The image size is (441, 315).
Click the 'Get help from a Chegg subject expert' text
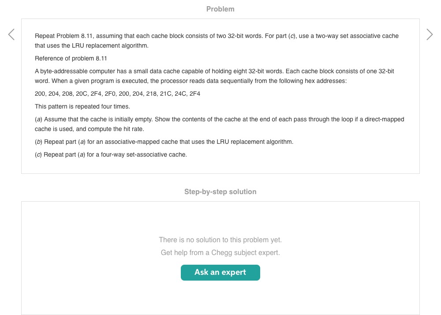[x=220, y=252]
